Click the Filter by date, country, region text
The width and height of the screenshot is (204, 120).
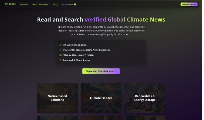pos(78,55)
